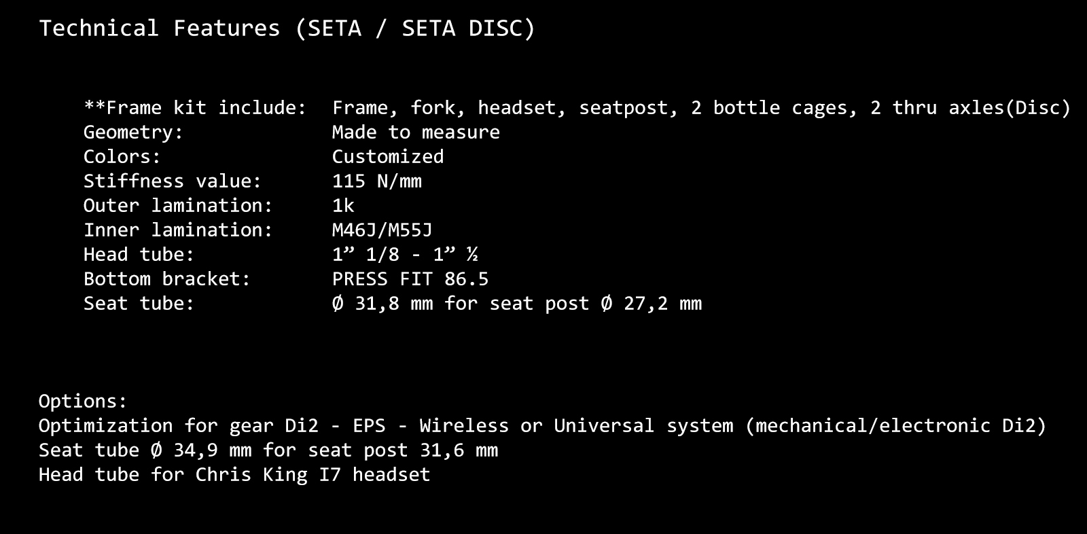Image resolution: width=1087 pixels, height=534 pixels.
Task: Click the "Options:" heading
Action: 83,402
